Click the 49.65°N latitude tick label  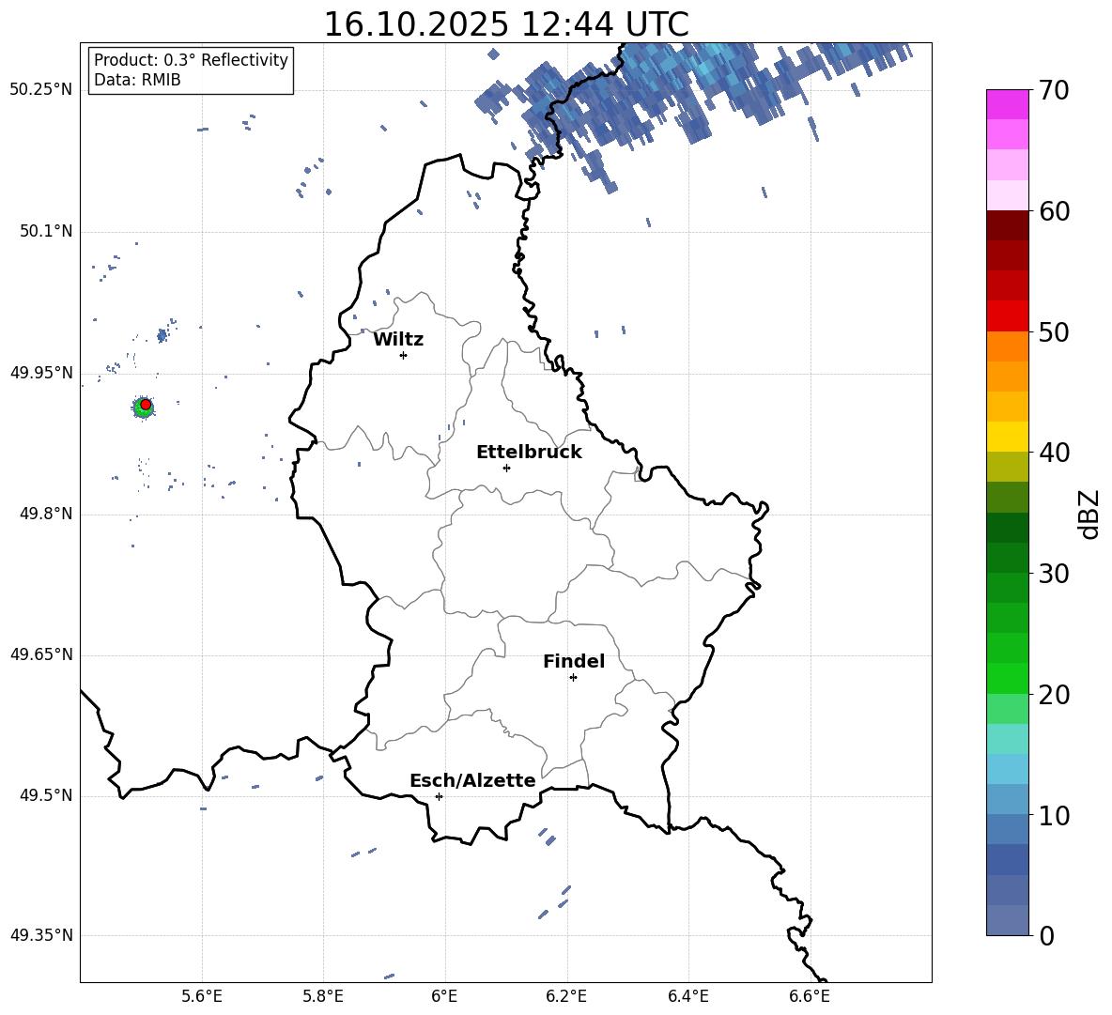point(41,654)
